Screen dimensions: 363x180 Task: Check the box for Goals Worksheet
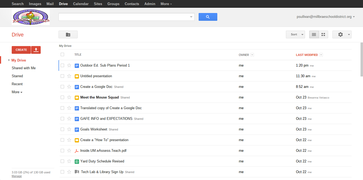click(62, 129)
